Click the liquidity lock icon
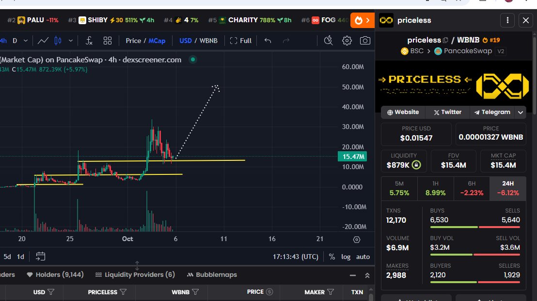Image resolution: width=537 pixels, height=301 pixels. [416, 165]
